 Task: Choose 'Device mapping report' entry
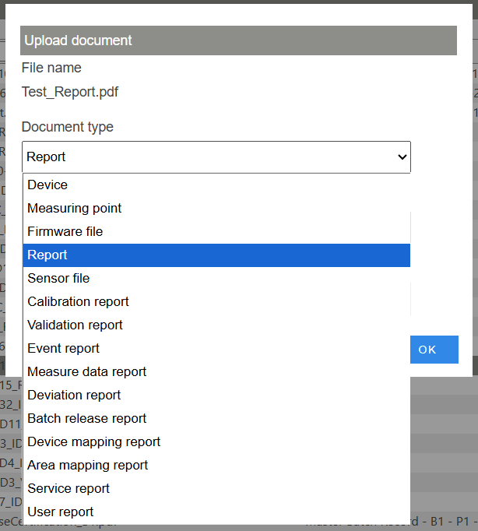[x=216, y=442]
